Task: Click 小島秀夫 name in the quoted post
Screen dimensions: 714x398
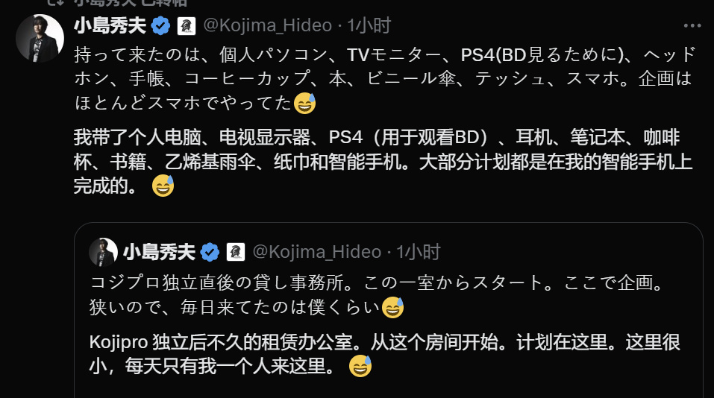Action: [159, 252]
